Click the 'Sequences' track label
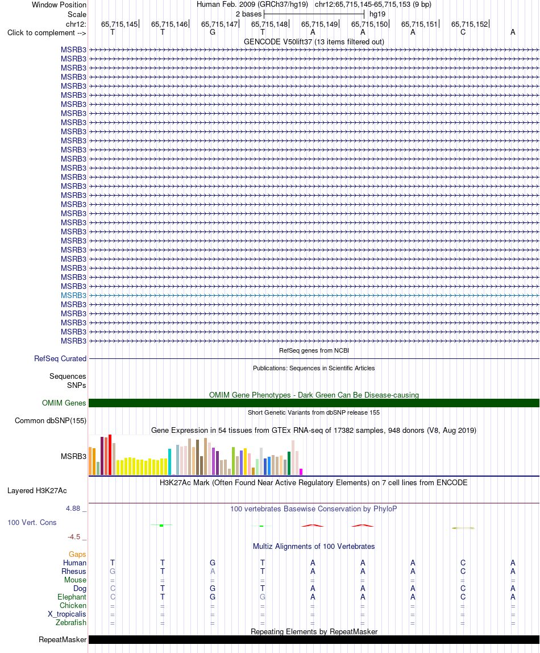Screen dimensions: 540x653 [68, 376]
